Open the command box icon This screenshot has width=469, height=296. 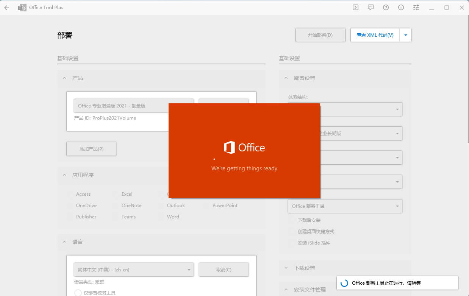355,8
